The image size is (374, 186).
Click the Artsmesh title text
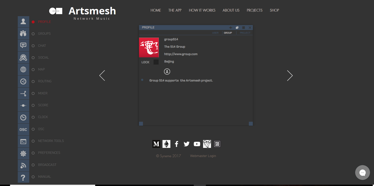tap(92, 11)
